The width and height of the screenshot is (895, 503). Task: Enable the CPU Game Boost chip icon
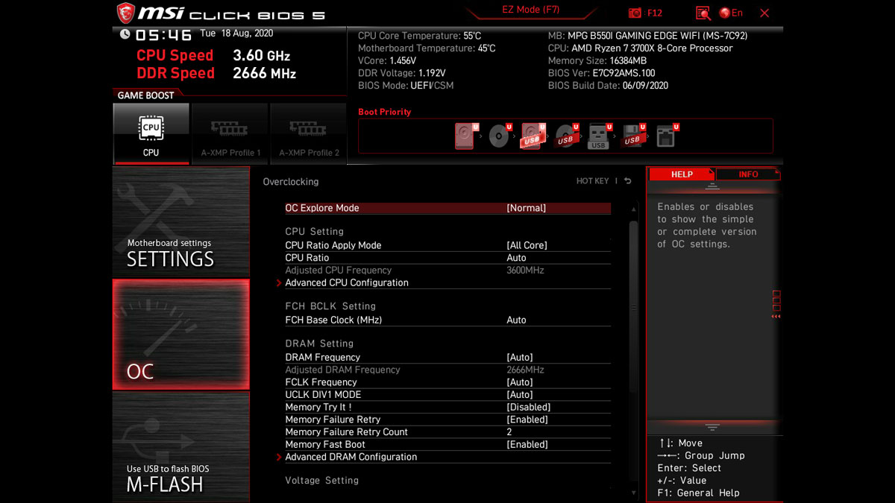coord(151,133)
